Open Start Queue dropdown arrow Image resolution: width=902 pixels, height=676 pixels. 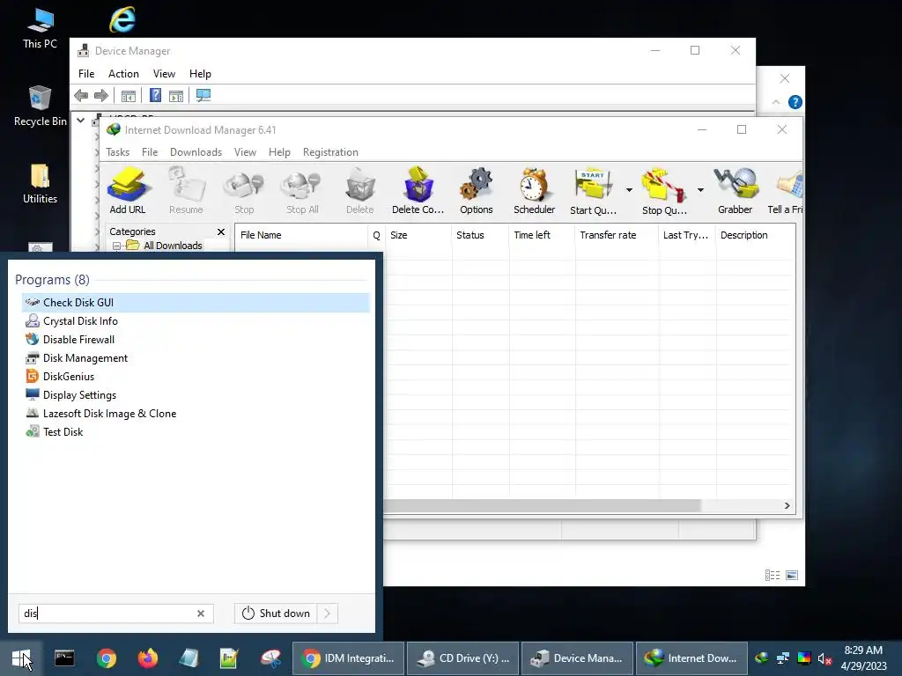(x=629, y=190)
